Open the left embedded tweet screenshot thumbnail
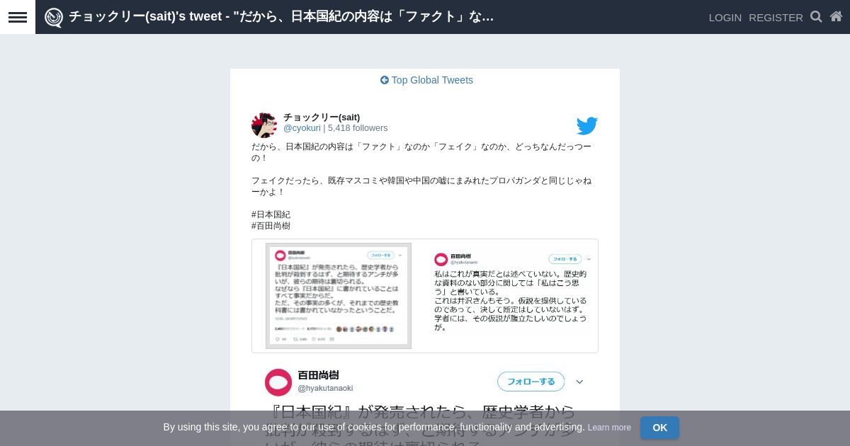850x446 pixels. [x=339, y=296]
